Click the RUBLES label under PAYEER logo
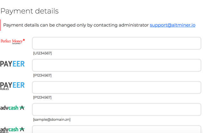Image resolution: width=203 pixels, height=133 pixels. coord(4,89)
